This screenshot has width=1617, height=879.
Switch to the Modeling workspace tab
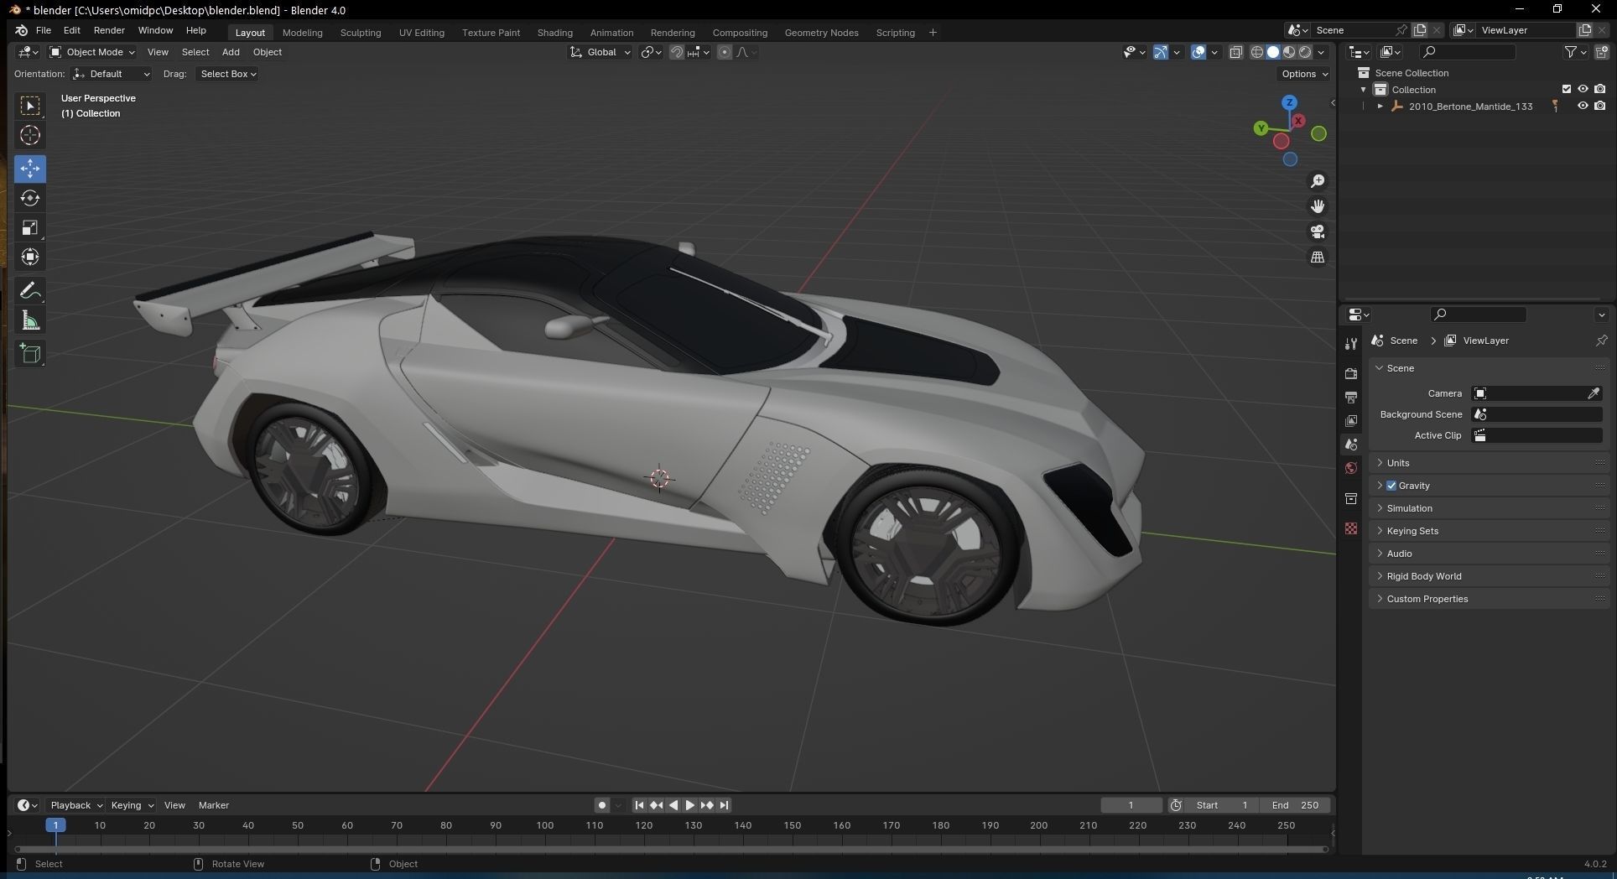[302, 33]
